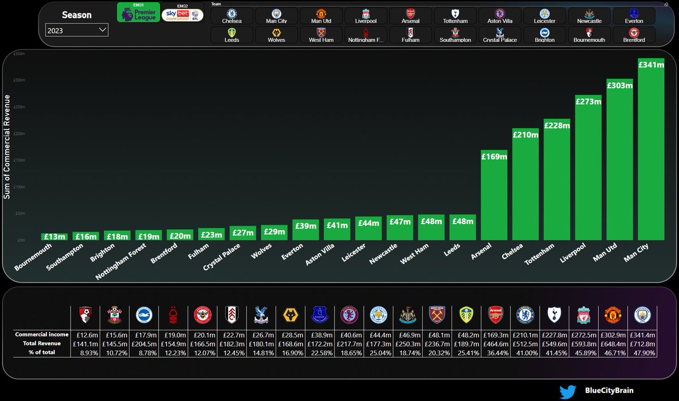
Task: Click the Wolves crest in table
Action: 290,314
